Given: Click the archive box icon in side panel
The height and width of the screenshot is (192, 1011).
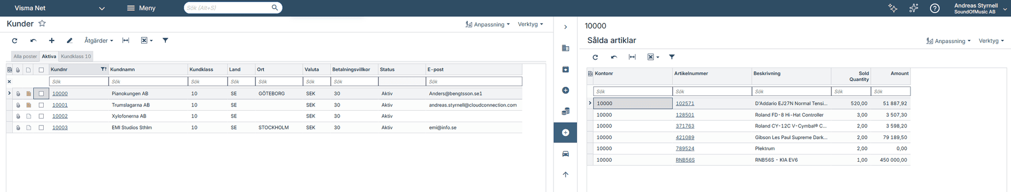Looking at the screenshot, I should [x=566, y=69].
